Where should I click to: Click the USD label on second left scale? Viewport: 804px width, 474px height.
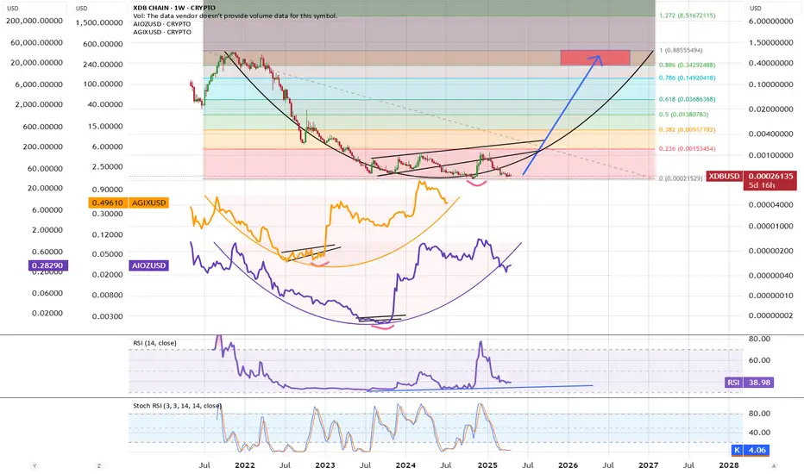82,9
